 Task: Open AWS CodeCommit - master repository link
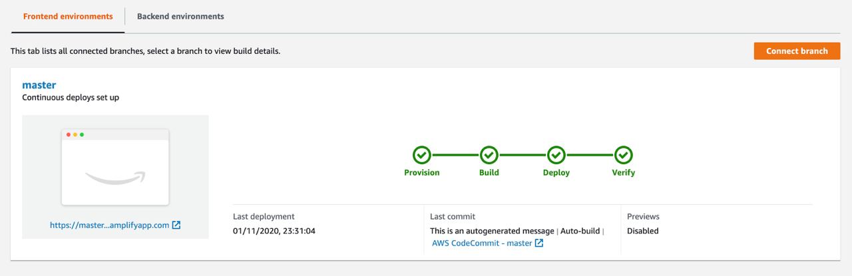[482, 243]
